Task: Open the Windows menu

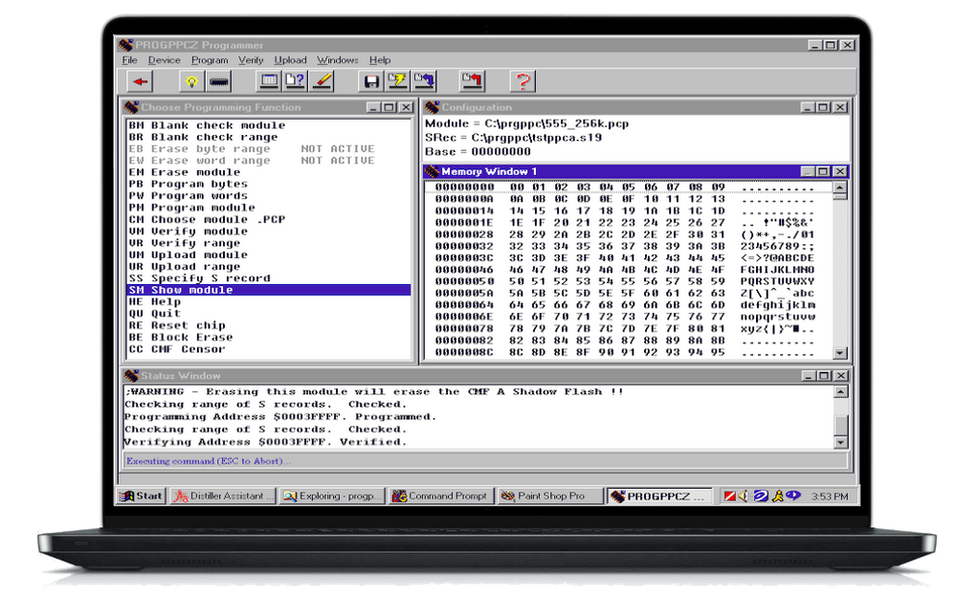Action: [x=337, y=59]
